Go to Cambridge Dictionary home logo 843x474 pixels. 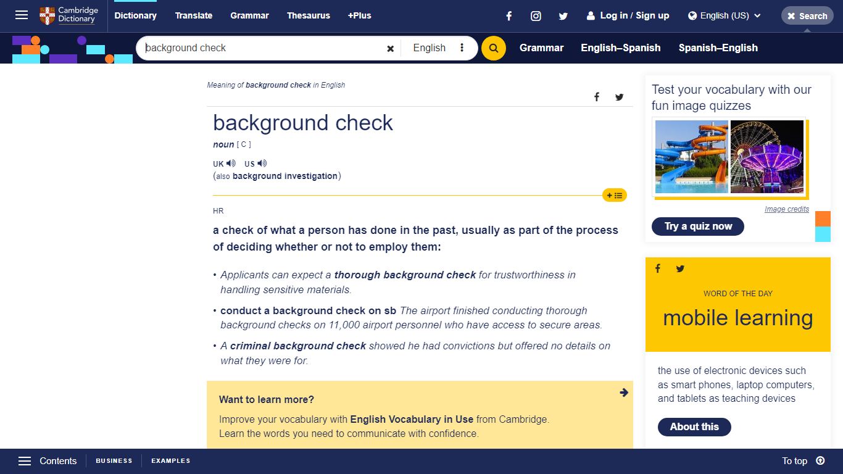pos(69,15)
